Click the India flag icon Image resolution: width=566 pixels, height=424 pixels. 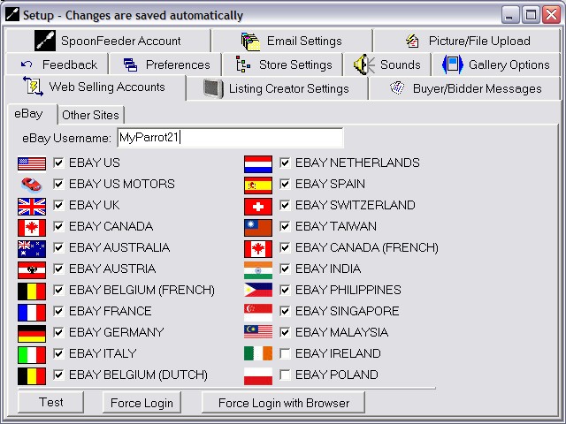(258, 270)
